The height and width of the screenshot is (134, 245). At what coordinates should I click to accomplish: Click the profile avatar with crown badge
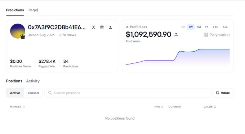[x=18, y=31]
